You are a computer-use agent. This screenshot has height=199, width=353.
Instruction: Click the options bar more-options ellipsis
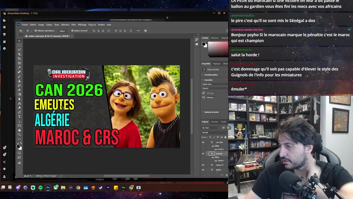coord(138,31)
